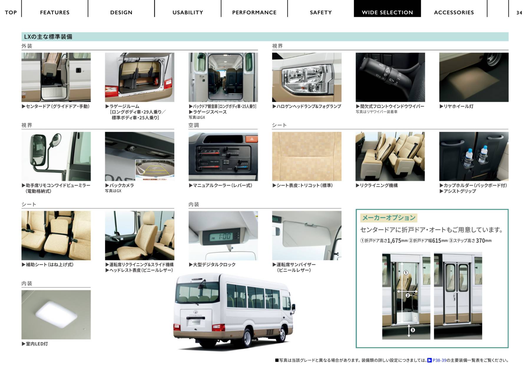Viewport: 530px width, 375px height.
Task: Click the manual cooler lever panel photo
Action: click(x=223, y=156)
